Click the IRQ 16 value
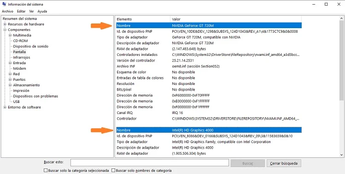345x174 pixels. coord(177,113)
